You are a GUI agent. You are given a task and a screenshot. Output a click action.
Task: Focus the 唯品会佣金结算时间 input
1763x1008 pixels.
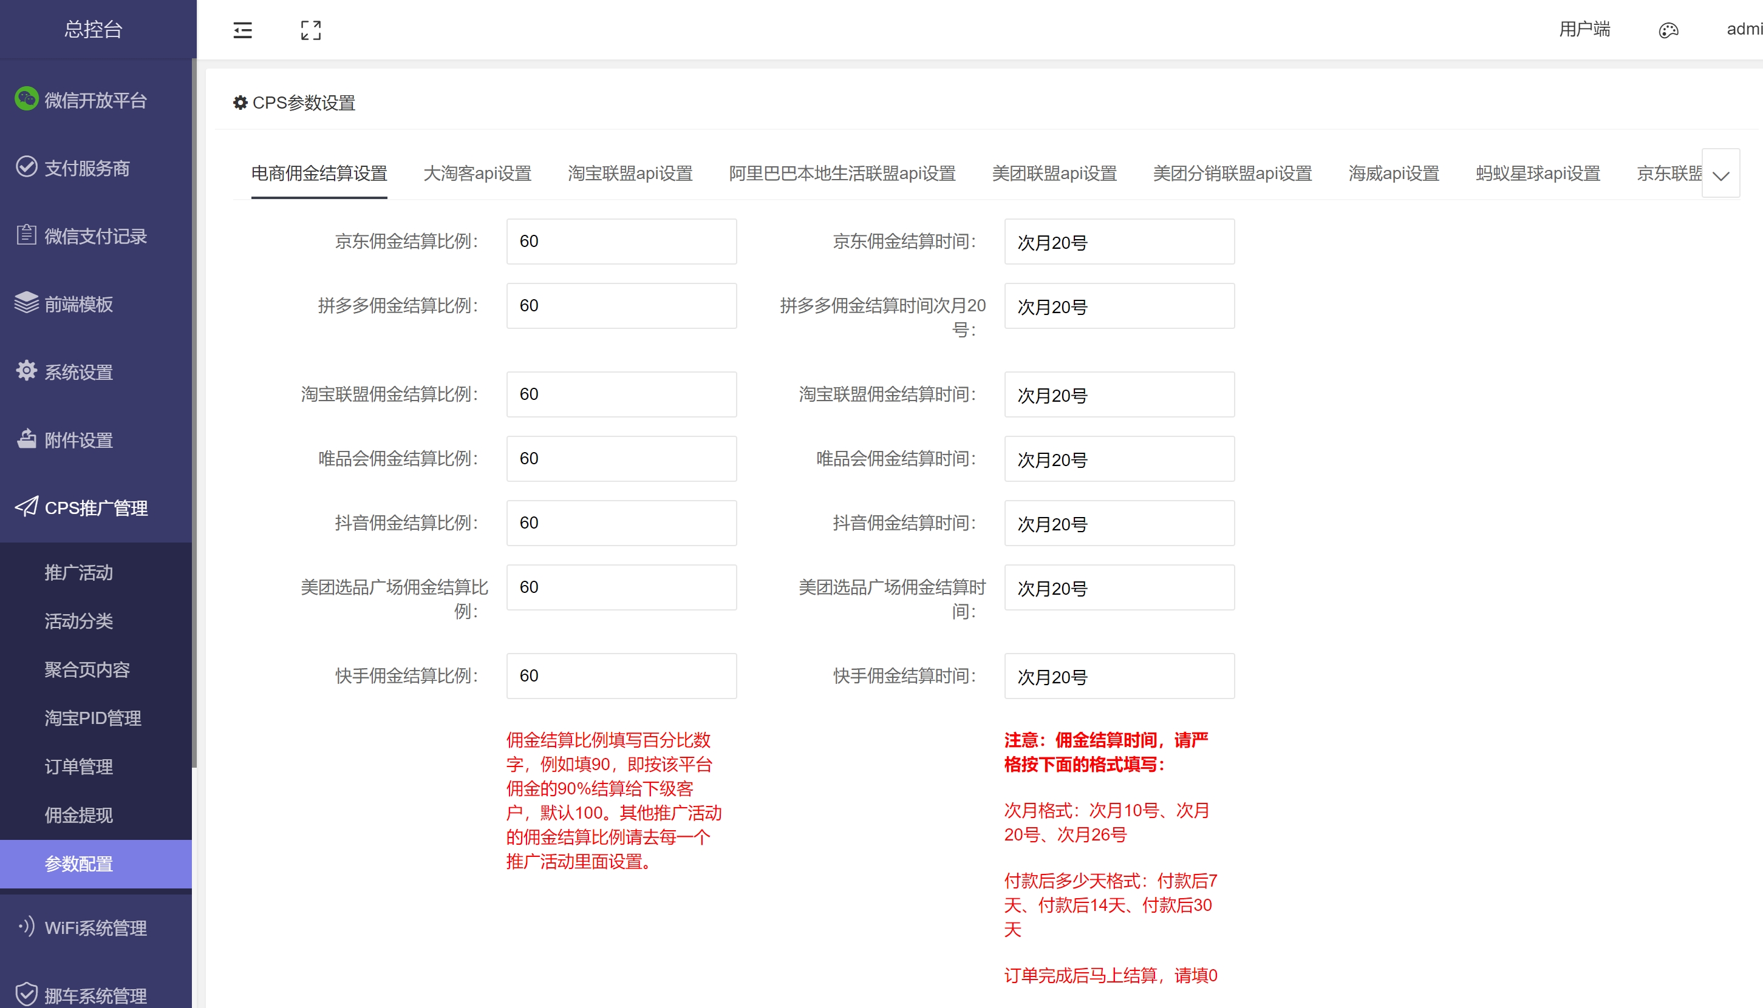click(1119, 458)
